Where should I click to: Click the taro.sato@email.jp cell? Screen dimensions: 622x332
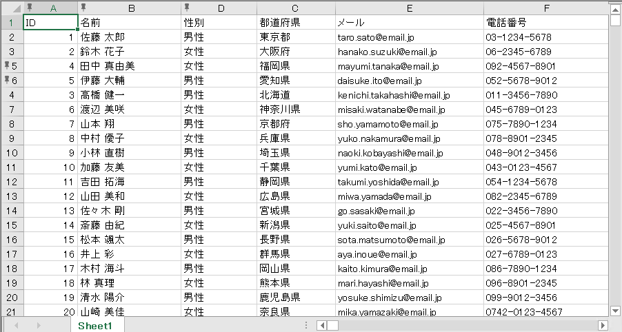410,37
